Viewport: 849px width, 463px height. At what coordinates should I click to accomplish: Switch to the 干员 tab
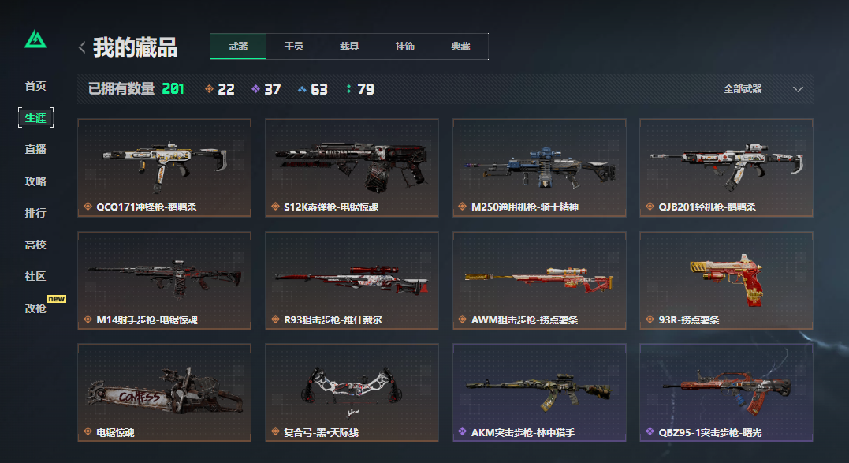coord(293,47)
